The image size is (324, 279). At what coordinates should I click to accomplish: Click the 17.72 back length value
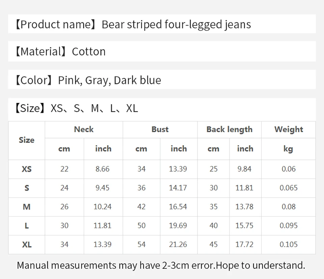click(x=244, y=245)
